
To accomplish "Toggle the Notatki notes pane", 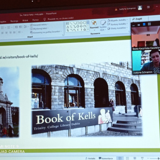I will [x=91, y=158].
